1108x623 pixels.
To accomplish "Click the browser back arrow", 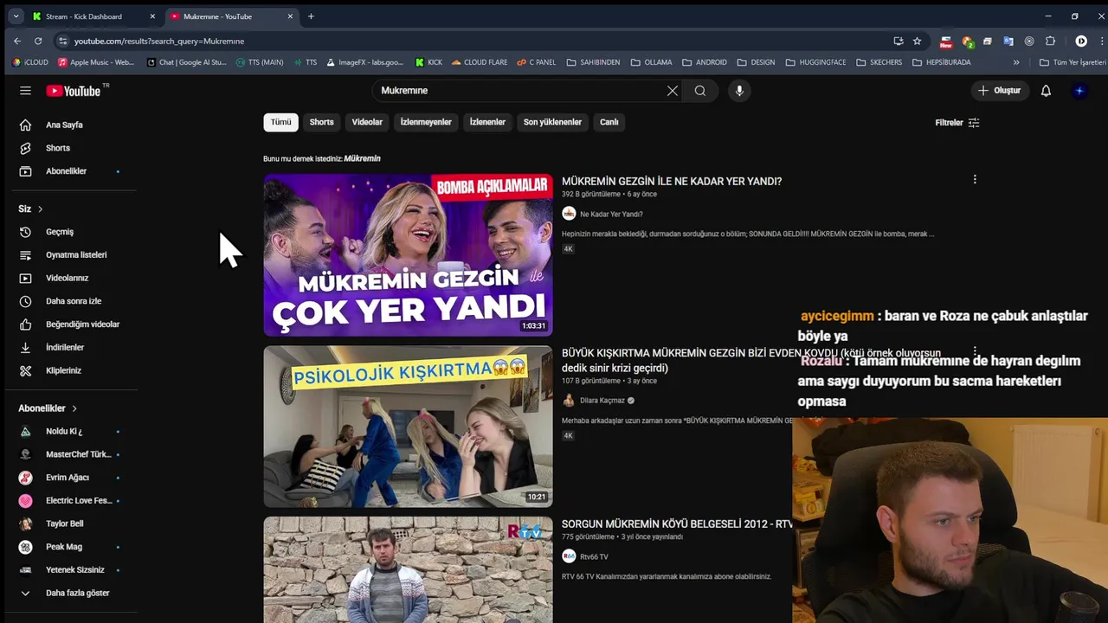I will pyautogui.click(x=17, y=41).
